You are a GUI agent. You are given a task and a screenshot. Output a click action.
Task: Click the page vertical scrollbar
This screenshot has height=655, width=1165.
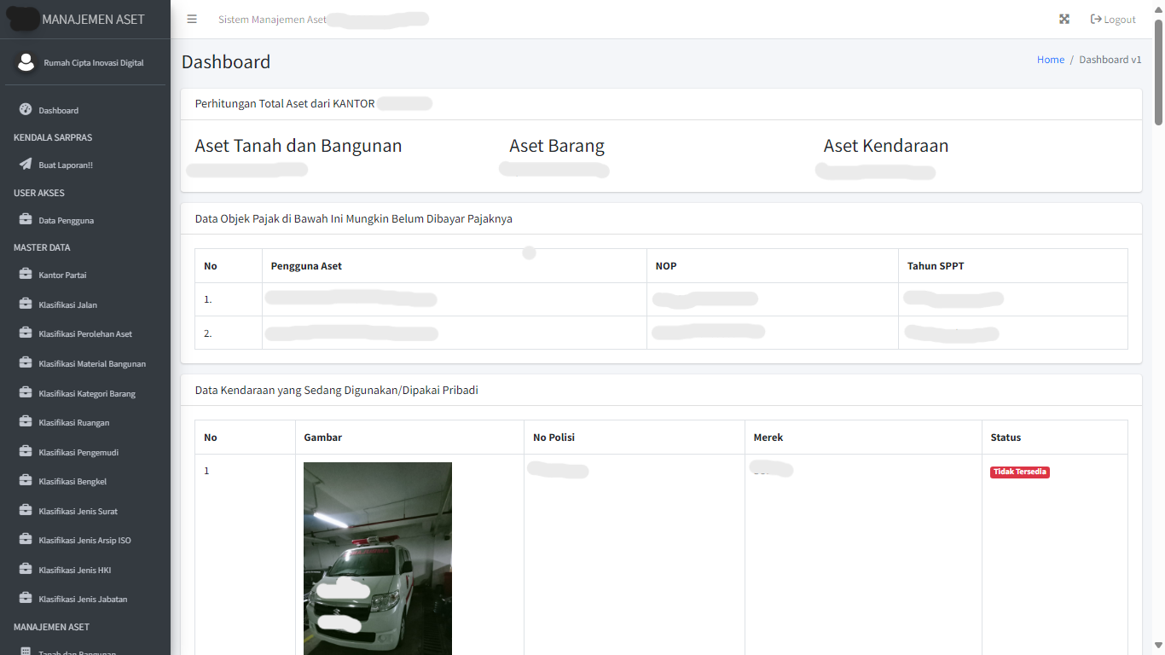(1158, 72)
